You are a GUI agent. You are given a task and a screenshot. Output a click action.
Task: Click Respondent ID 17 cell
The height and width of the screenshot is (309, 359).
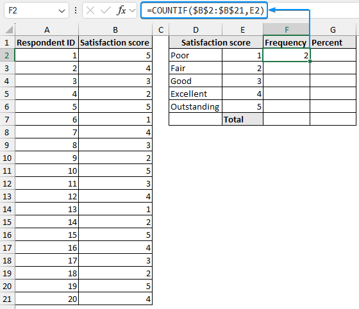tap(47, 260)
